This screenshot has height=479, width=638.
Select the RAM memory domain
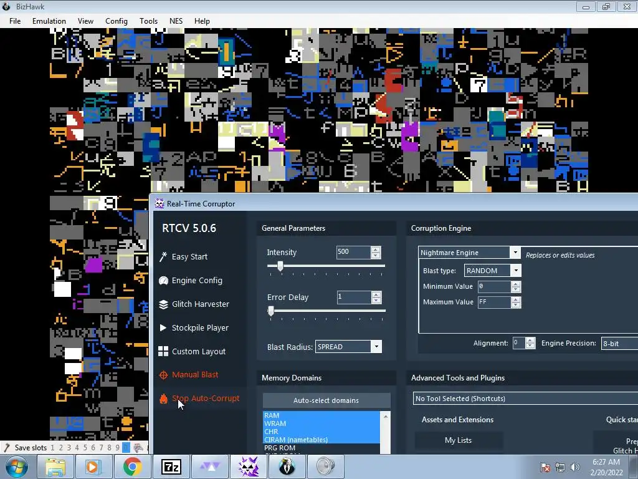pyautogui.click(x=321, y=415)
